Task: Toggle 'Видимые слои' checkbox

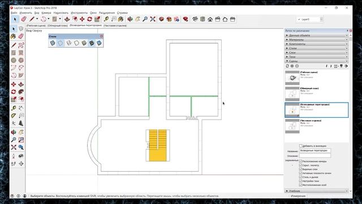Action: coord(300,169)
